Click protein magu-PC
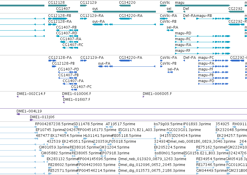Viewport: 247px width, 175px height. pyautogui.click(x=213, y=61)
